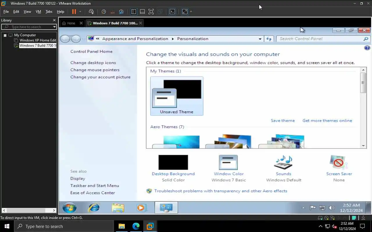Open the address bar history dropdown
372x232 pixels.
pyautogui.click(x=260, y=39)
